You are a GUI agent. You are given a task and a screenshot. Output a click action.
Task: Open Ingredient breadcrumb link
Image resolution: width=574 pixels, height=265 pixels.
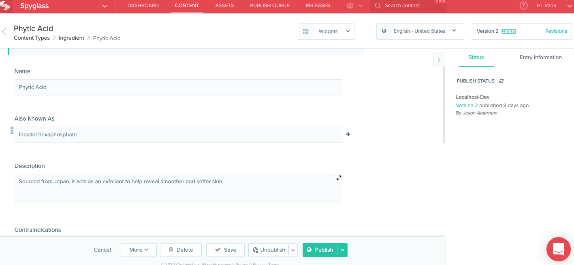pyautogui.click(x=71, y=38)
